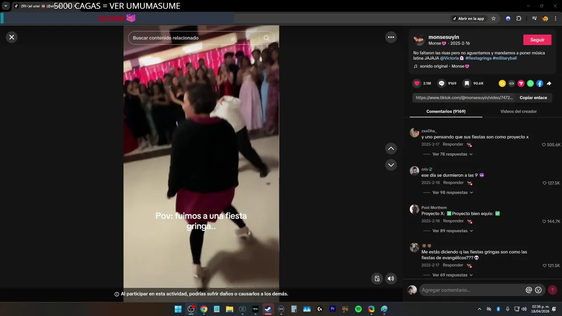The width and height of the screenshot is (562, 316).
Task: Open #fiestagringa hashtag
Action: (479, 58)
